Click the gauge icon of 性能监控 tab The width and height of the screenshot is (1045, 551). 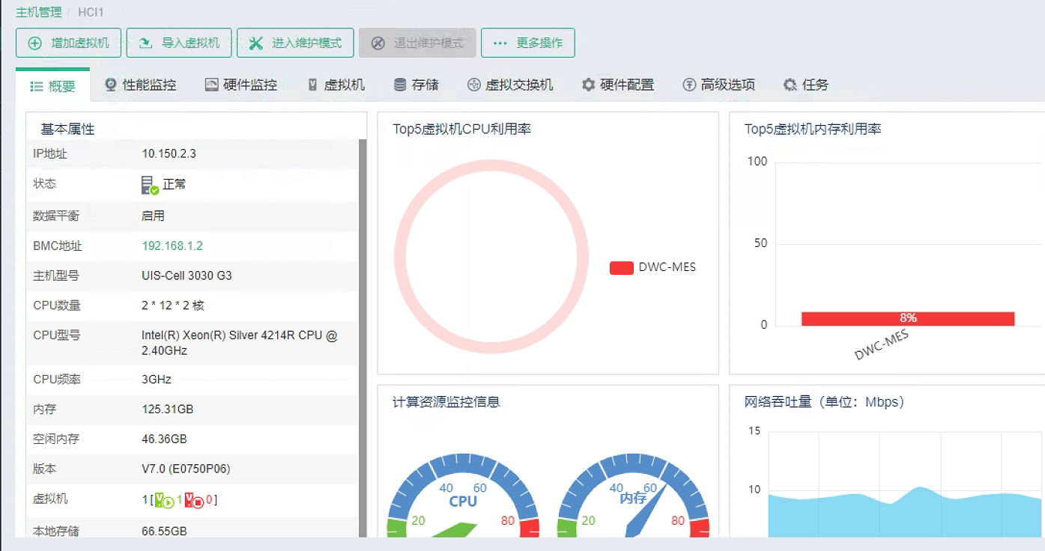(x=111, y=85)
